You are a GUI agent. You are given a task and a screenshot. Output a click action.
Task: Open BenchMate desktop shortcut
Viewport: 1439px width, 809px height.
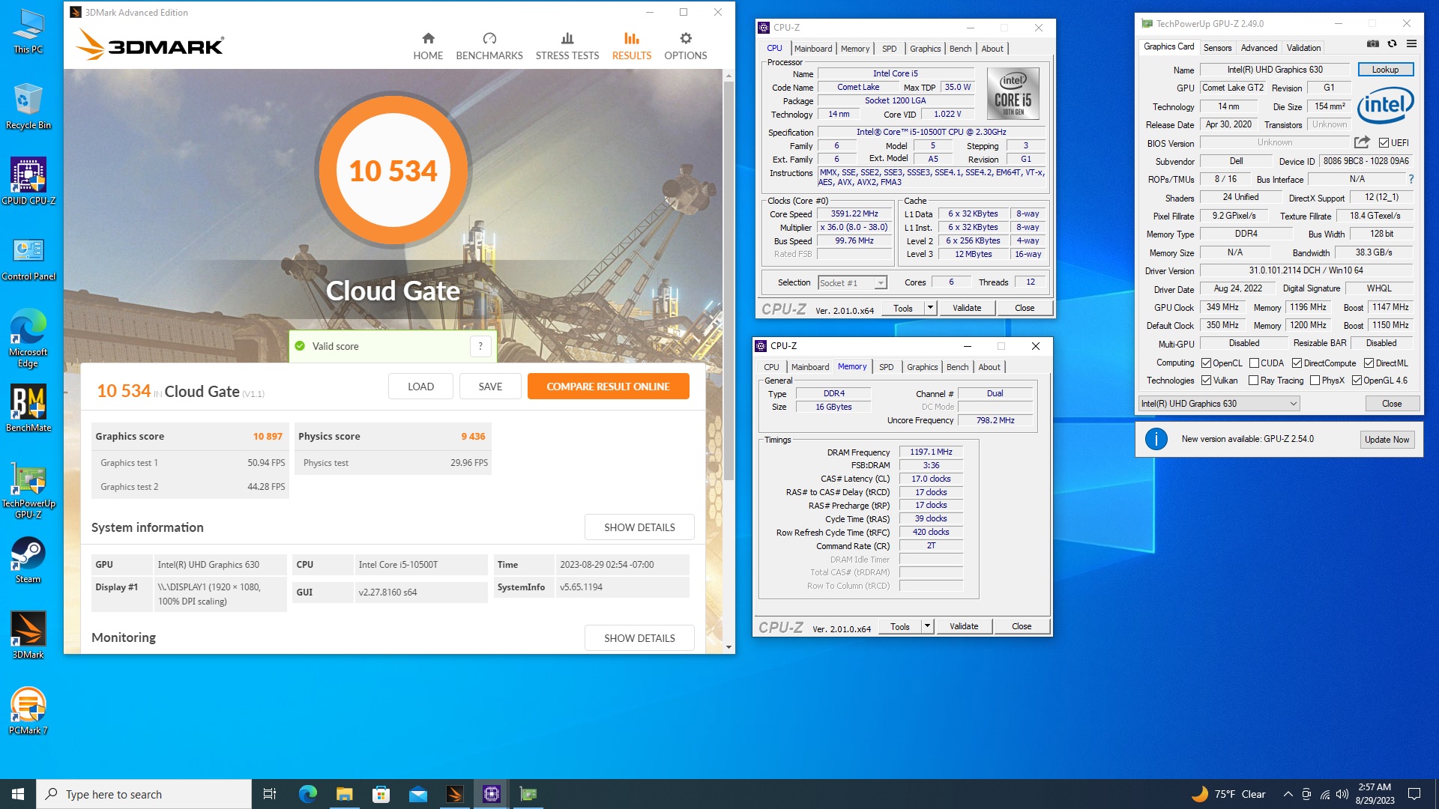click(x=28, y=408)
